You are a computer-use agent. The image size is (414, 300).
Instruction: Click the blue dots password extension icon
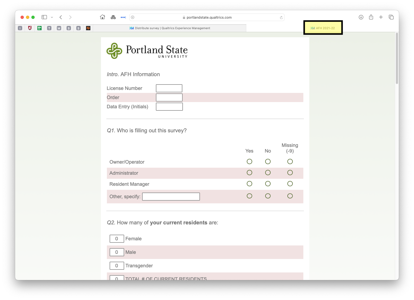(123, 17)
